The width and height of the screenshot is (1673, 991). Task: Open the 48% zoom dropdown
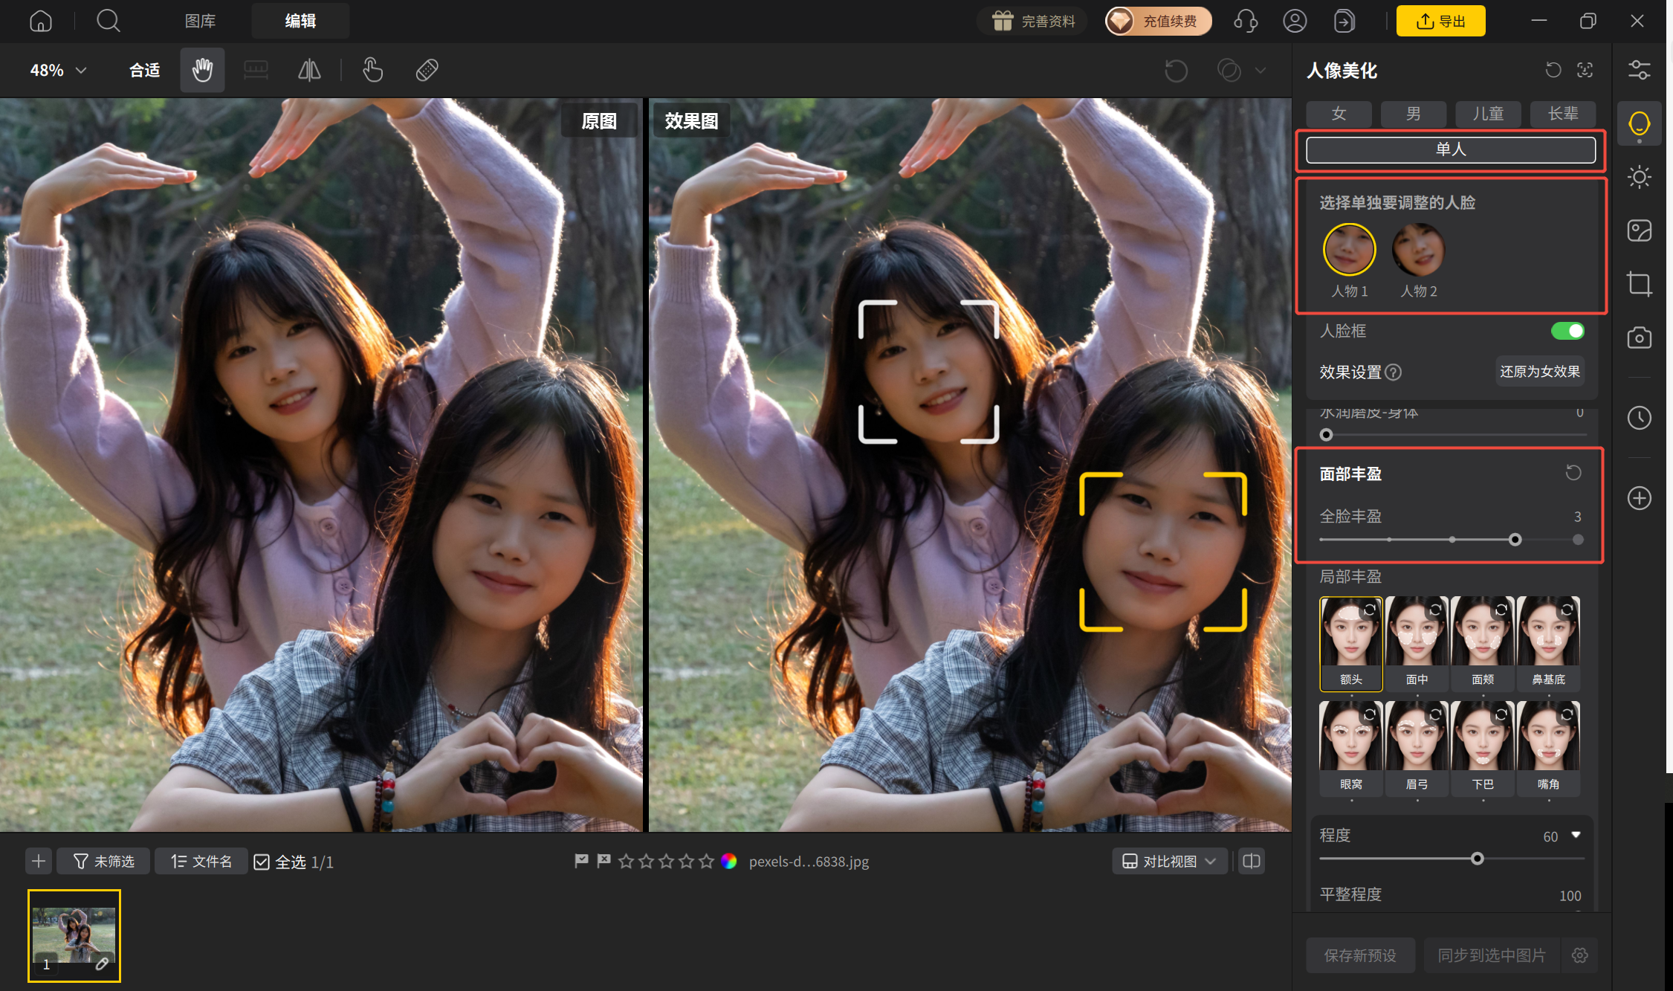(59, 70)
